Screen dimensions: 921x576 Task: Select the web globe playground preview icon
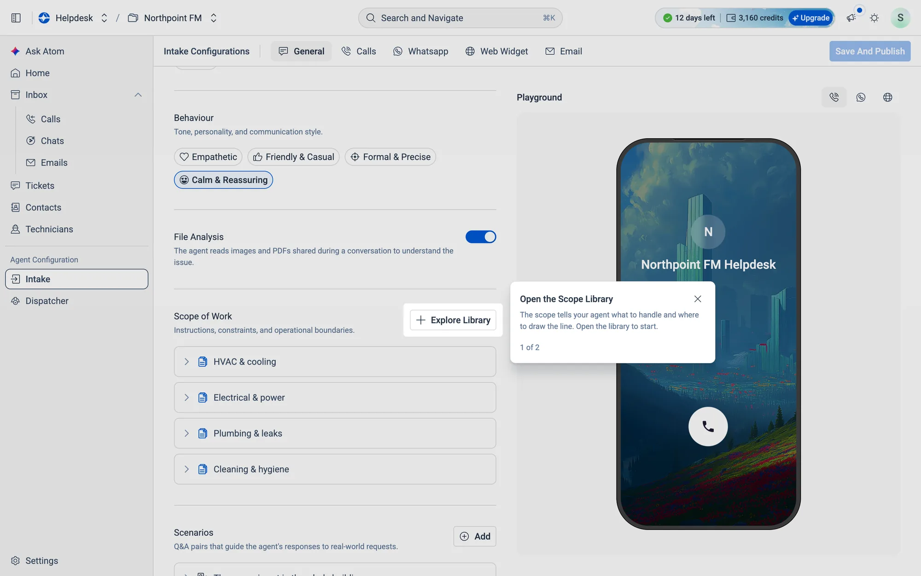click(887, 97)
